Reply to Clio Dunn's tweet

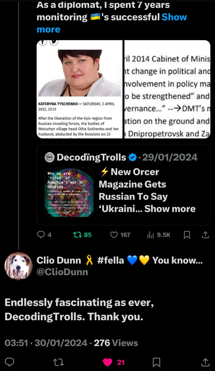pyautogui.click(x=10, y=362)
